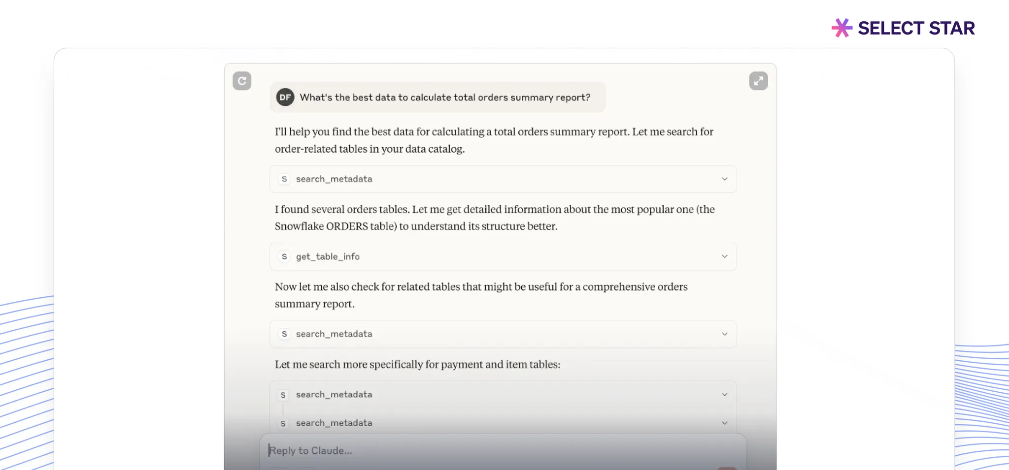Viewport: 1009px width, 470px height.
Task: Click the S badge on the bottommost search_metadata
Action: click(x=283, y=423)
